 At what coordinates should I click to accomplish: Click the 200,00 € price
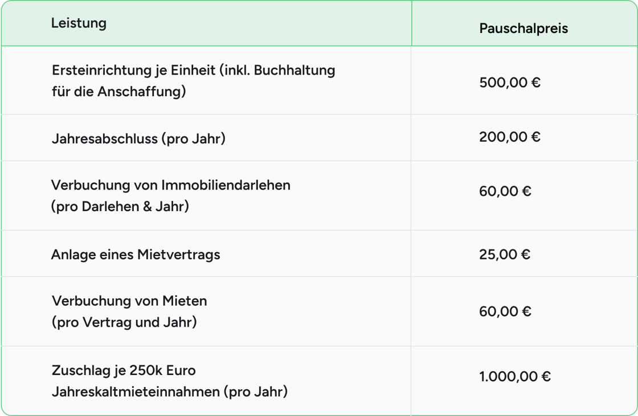tap(510, 137)
